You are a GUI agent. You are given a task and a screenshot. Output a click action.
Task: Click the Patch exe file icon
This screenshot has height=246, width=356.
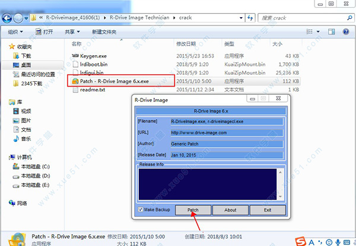(75, 81)
